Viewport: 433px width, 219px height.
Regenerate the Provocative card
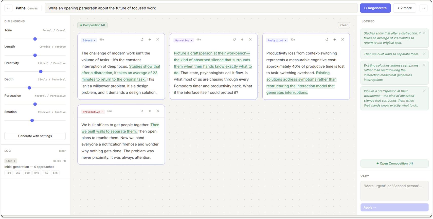click(142, 111)
